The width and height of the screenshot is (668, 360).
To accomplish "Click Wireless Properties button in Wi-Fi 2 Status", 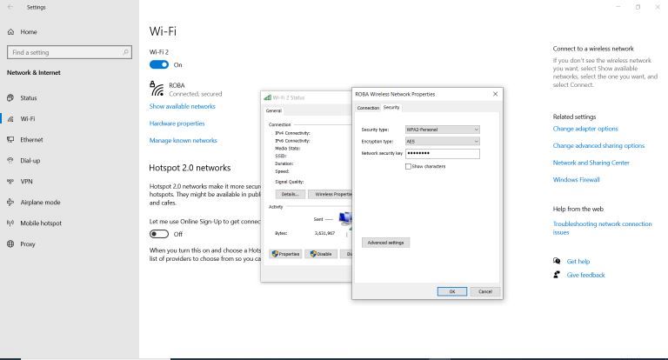I will coord(331,194).
